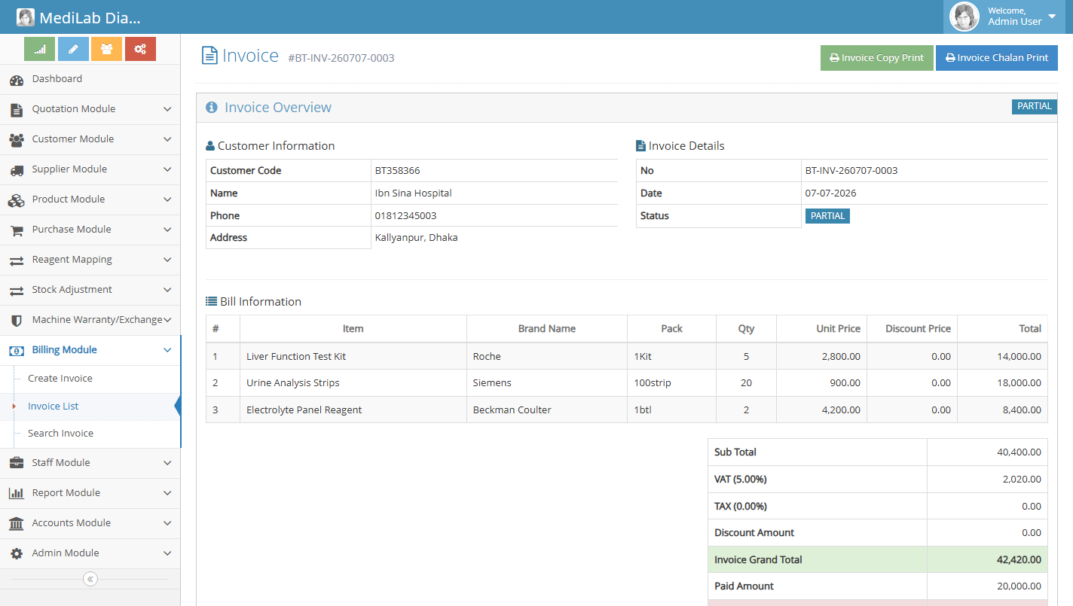The height and width of the screenshot is (606, 1073).
Task: Select customer code BT358366
Action: click(398, 171)
